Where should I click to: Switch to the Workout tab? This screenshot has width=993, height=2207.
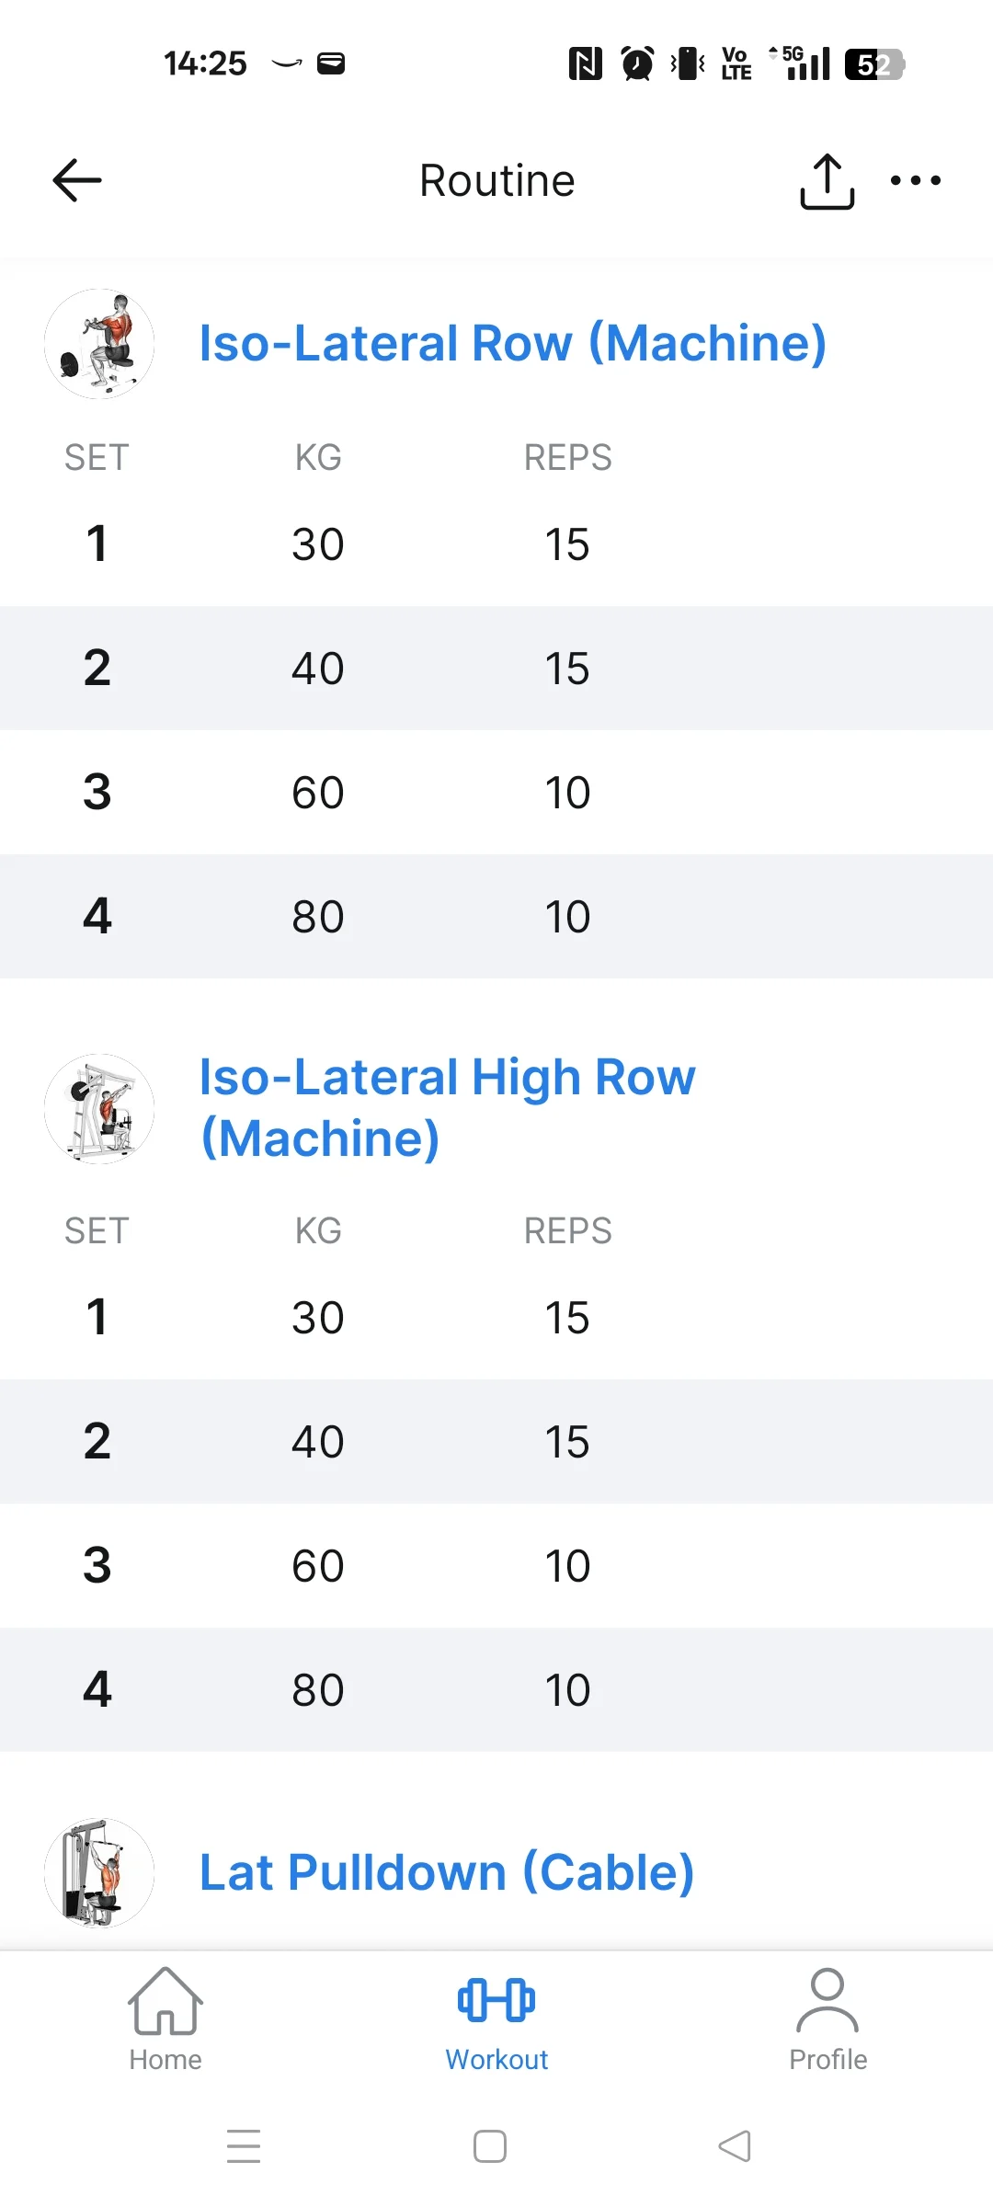496,2020
